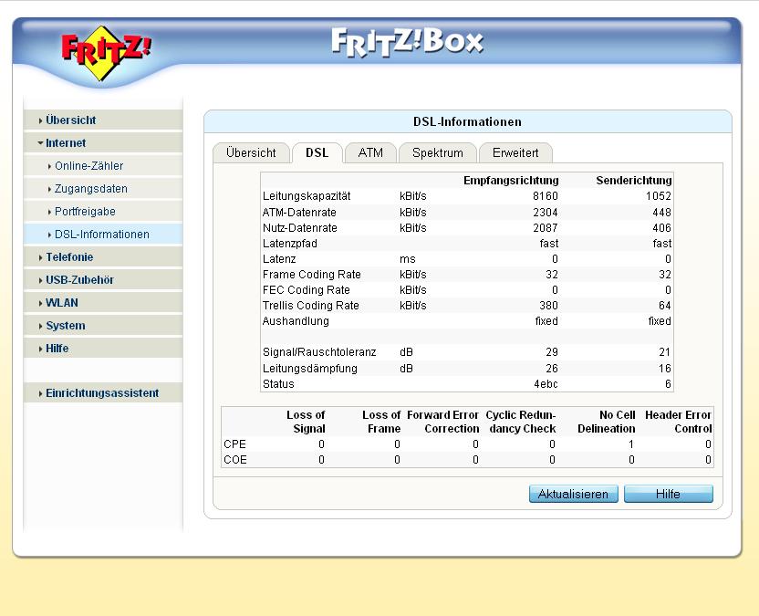Expand the Einrichtungsassistent arrow
The height and width of the screenshot is (616, 759).
click(41, 393)
